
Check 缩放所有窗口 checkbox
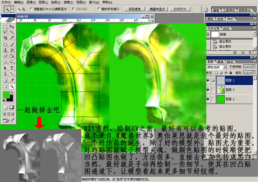pos(99,9)
